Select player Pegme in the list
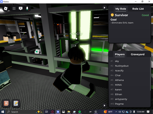This screenshot has width=153, height=114. 129,104
